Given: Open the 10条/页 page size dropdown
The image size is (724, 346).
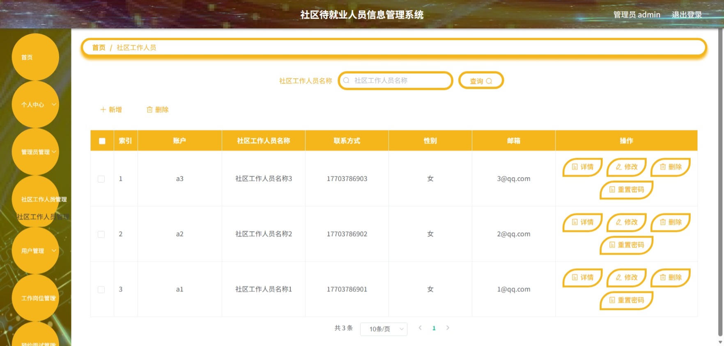Looking at the screenshot, I should click(384, 329).
